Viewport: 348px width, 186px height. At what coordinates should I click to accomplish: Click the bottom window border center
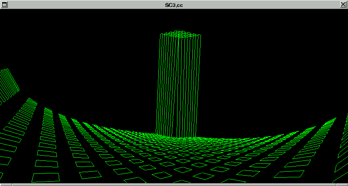pos(174,184)
